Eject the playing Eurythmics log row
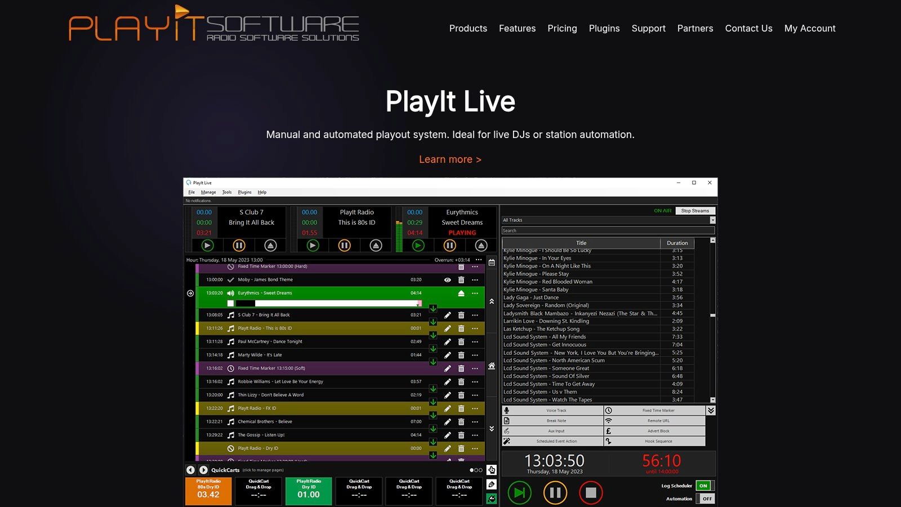 pos(461,293)
